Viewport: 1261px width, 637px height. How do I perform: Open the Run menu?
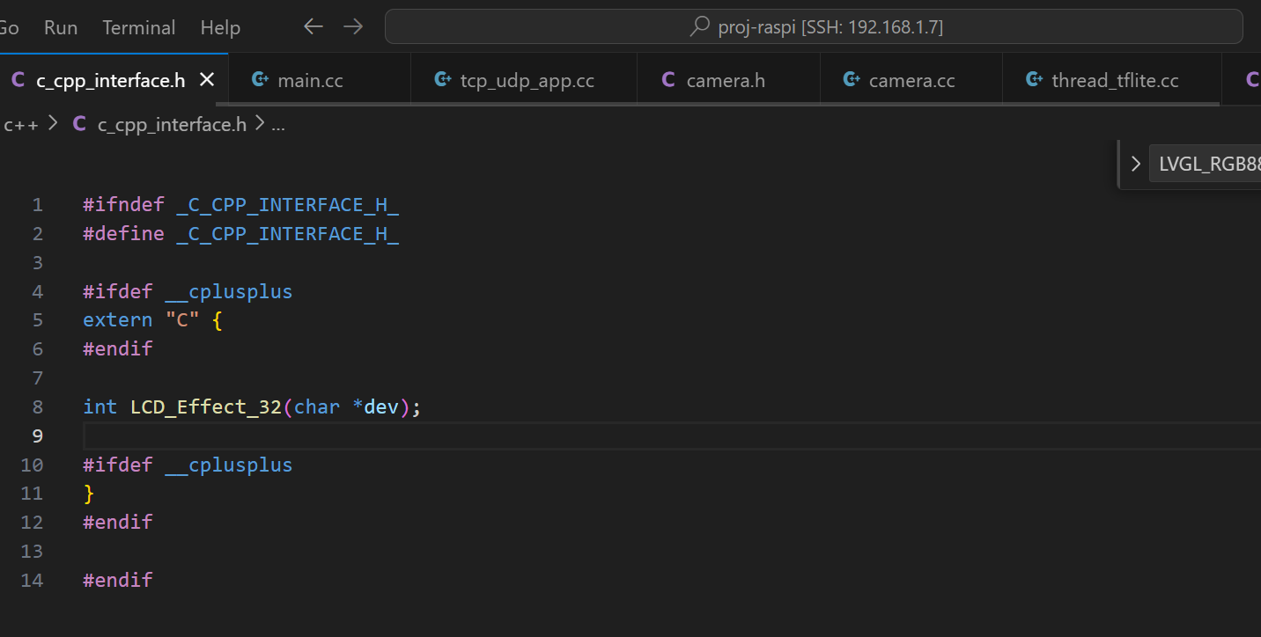point(61,27)
